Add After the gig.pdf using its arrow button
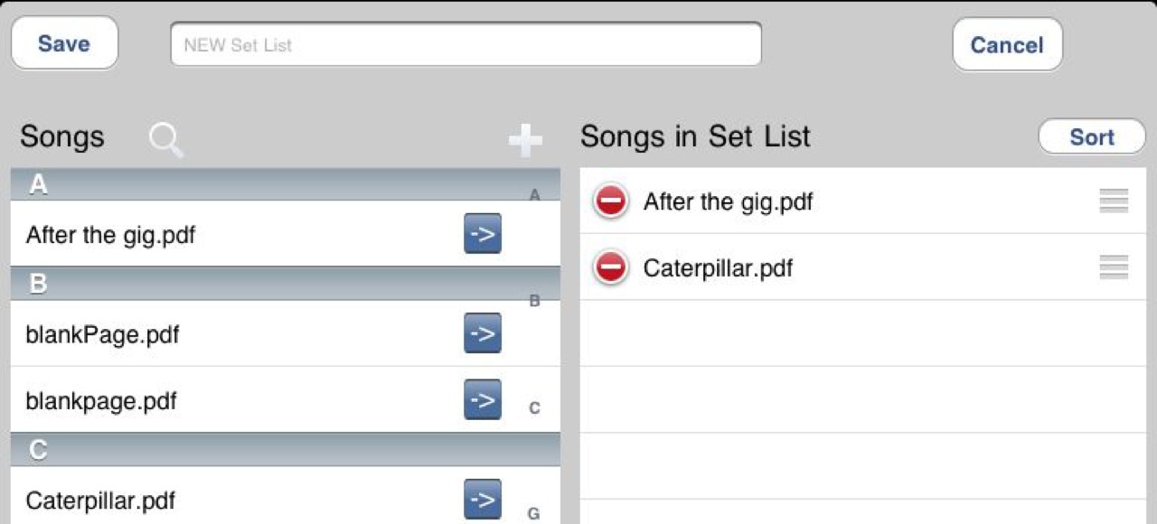 tap(483, 234)
